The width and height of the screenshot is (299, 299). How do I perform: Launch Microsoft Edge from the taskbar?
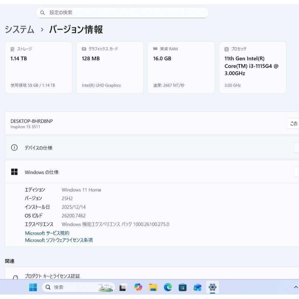click(167, 287)
